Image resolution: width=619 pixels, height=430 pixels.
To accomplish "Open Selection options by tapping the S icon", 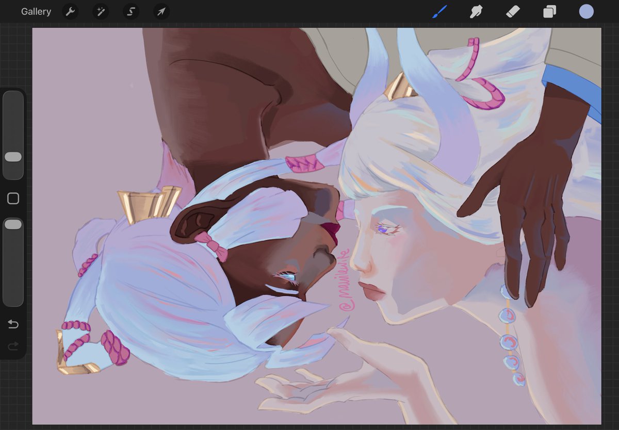I will pos(131,11).
